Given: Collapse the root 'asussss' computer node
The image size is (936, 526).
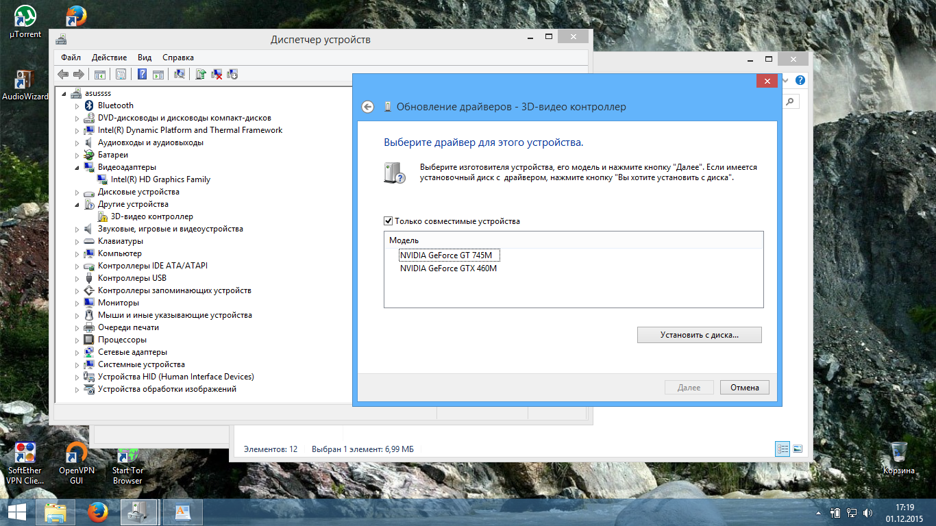Looking at the screenshot, I should click(x=64, y=93).
